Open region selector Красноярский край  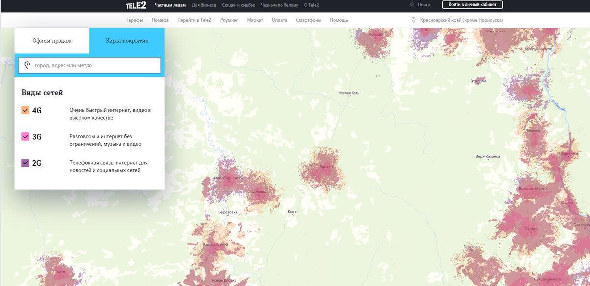[x=461, y=20]
